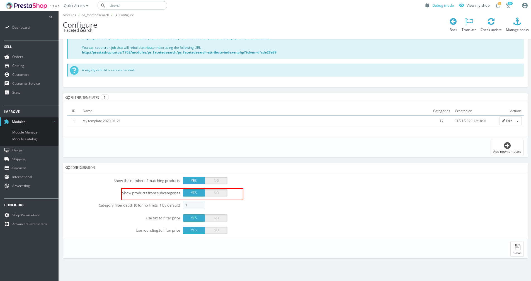Click the Modules puzzle piece icon
Image resolution: width=531 pixels, height=281 pixels.
tap(7, 122)
